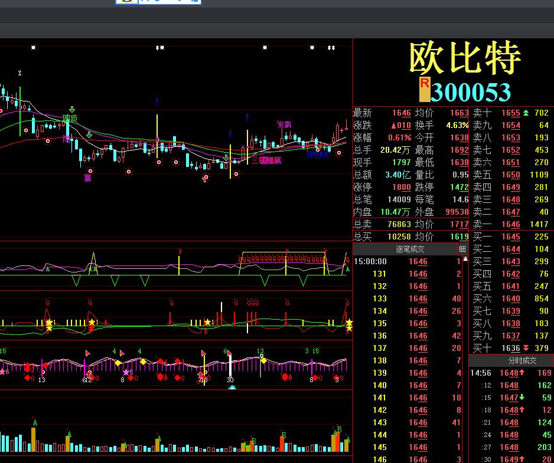Click the white X marker on price chart
The width and height of the screenshot is (554, 463).
[20, 73]
